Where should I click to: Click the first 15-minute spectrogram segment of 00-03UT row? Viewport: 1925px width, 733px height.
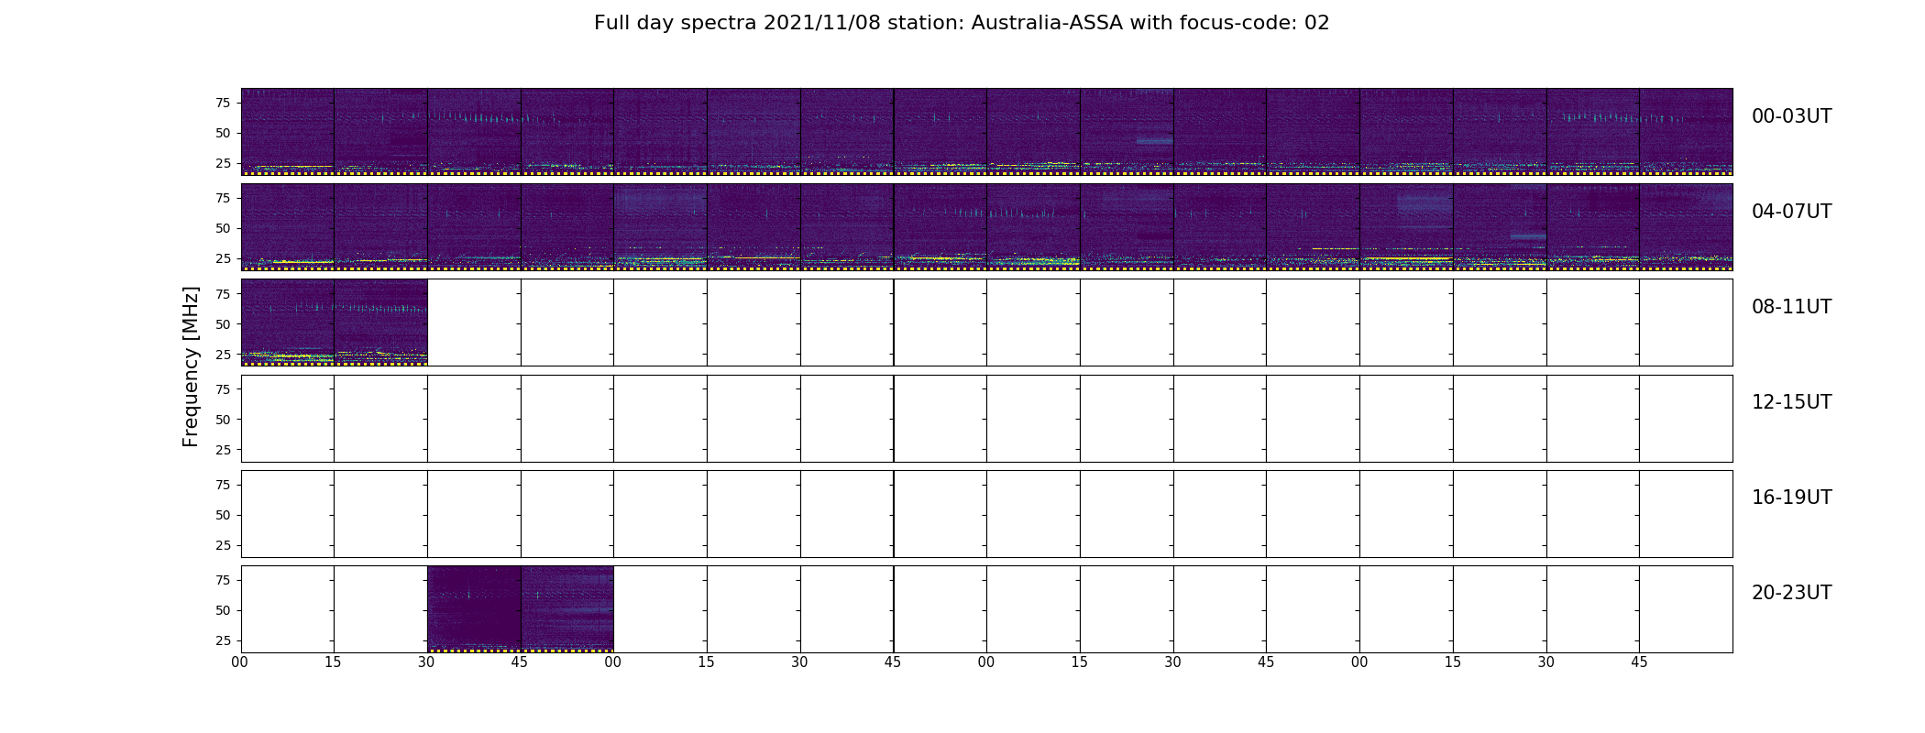click(288, 132)
